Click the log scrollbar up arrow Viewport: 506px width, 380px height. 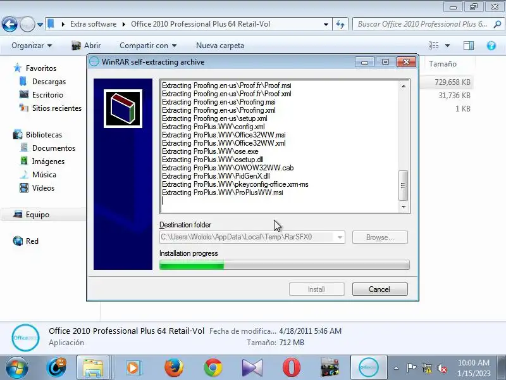point(404,86)
